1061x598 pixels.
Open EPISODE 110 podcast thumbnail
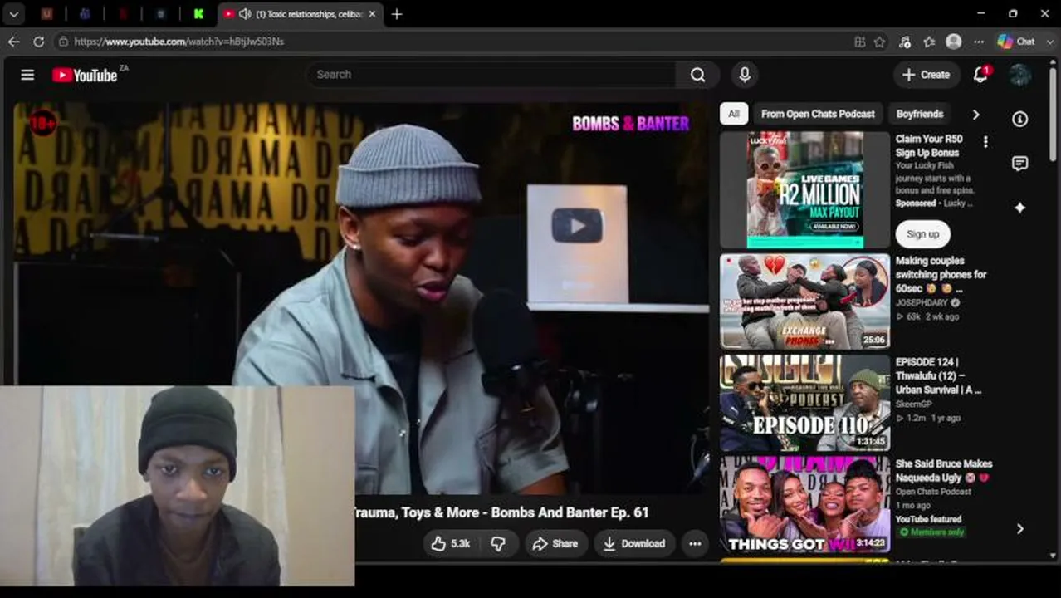coord(804,403)
